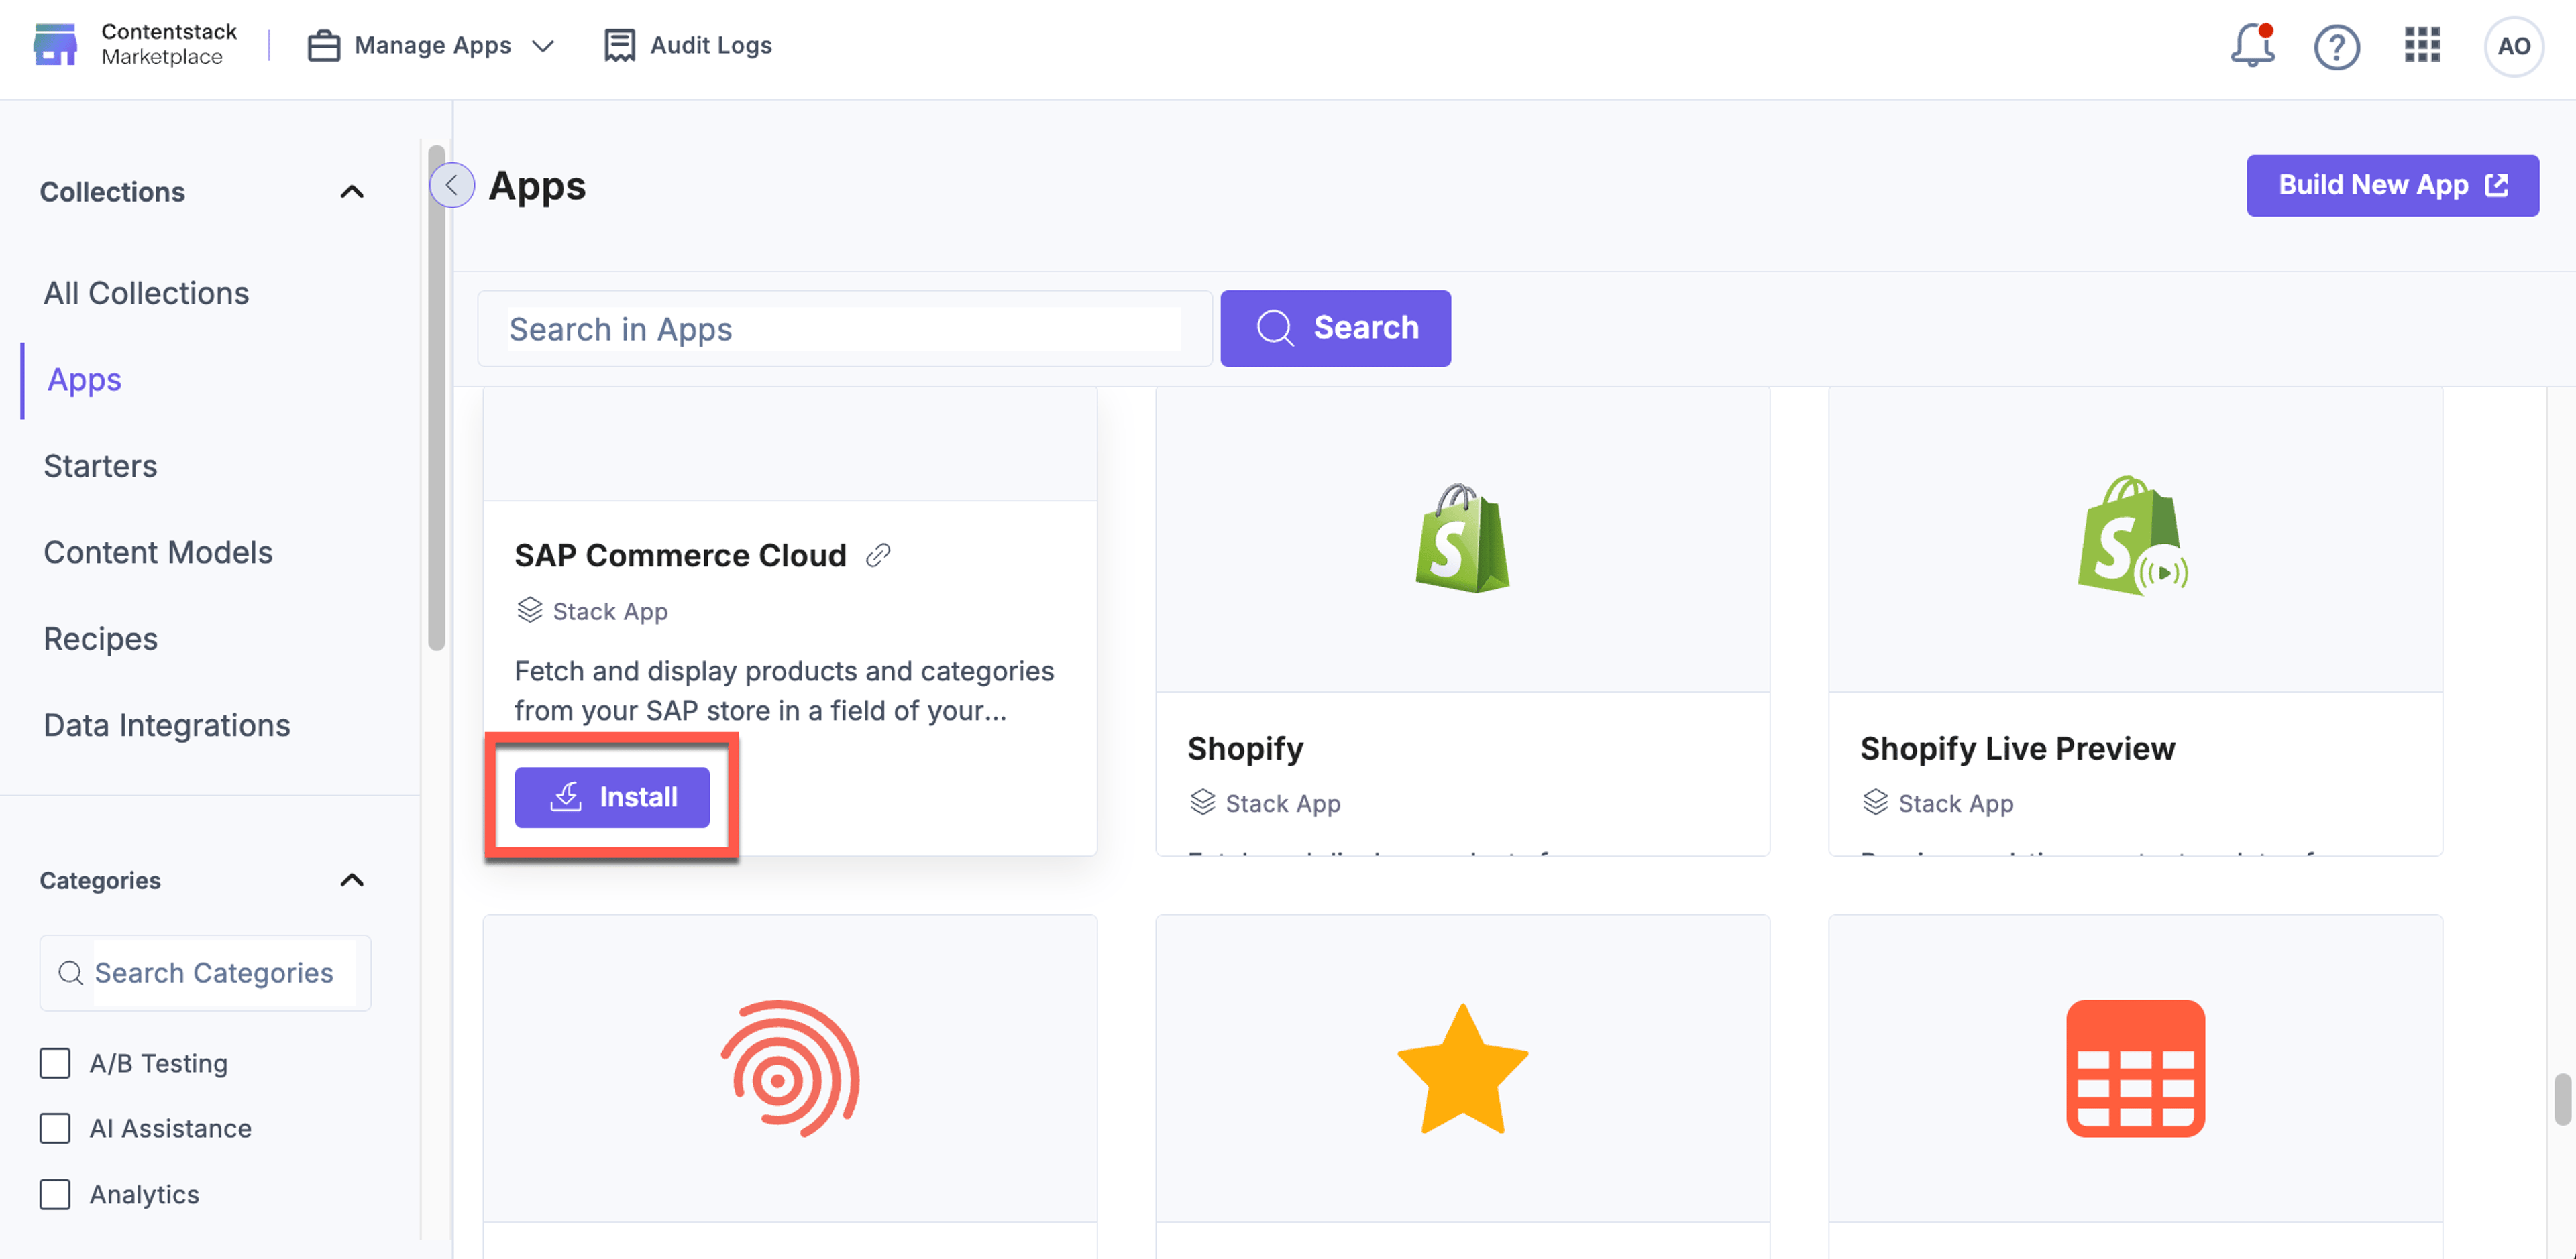Focus the Search in Apps field
Viewport: 2576px width, 1259px height.
[845, 328]
